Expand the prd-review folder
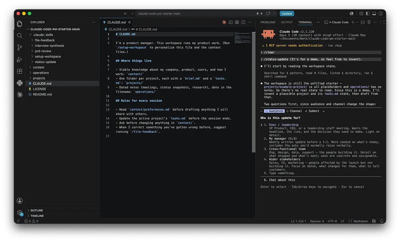 43,51
